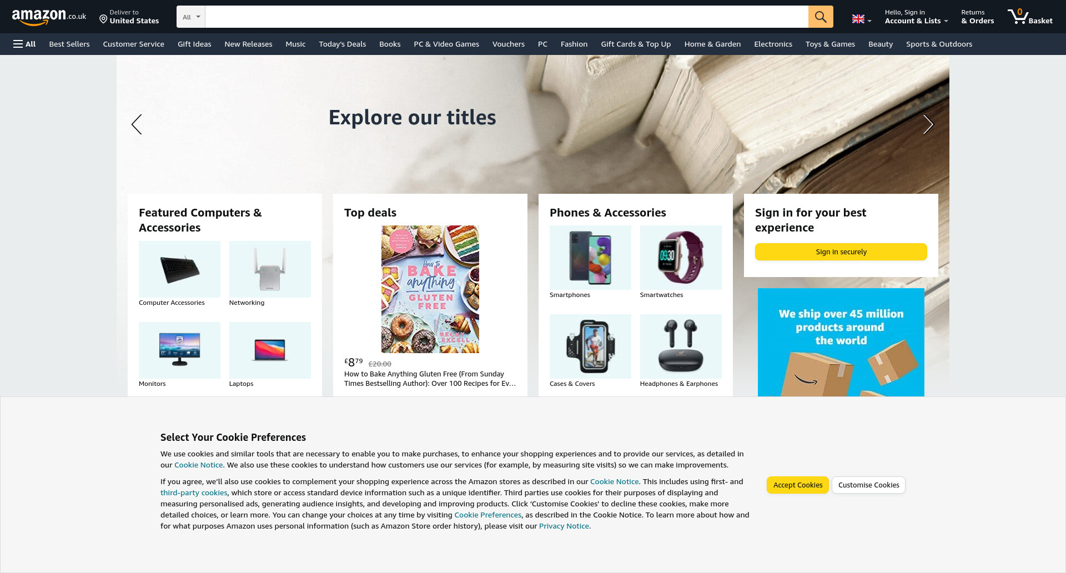Screen dimensions: 1066x573
Task: Click into the search text field
Action: point(506,17)
